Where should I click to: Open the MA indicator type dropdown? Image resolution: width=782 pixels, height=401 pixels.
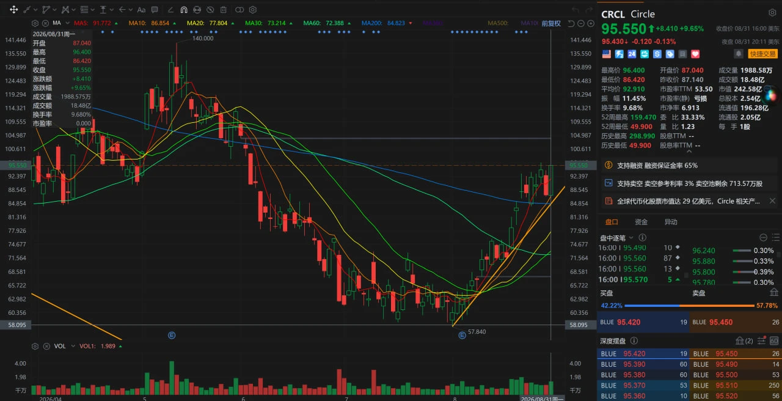[67, 23]
